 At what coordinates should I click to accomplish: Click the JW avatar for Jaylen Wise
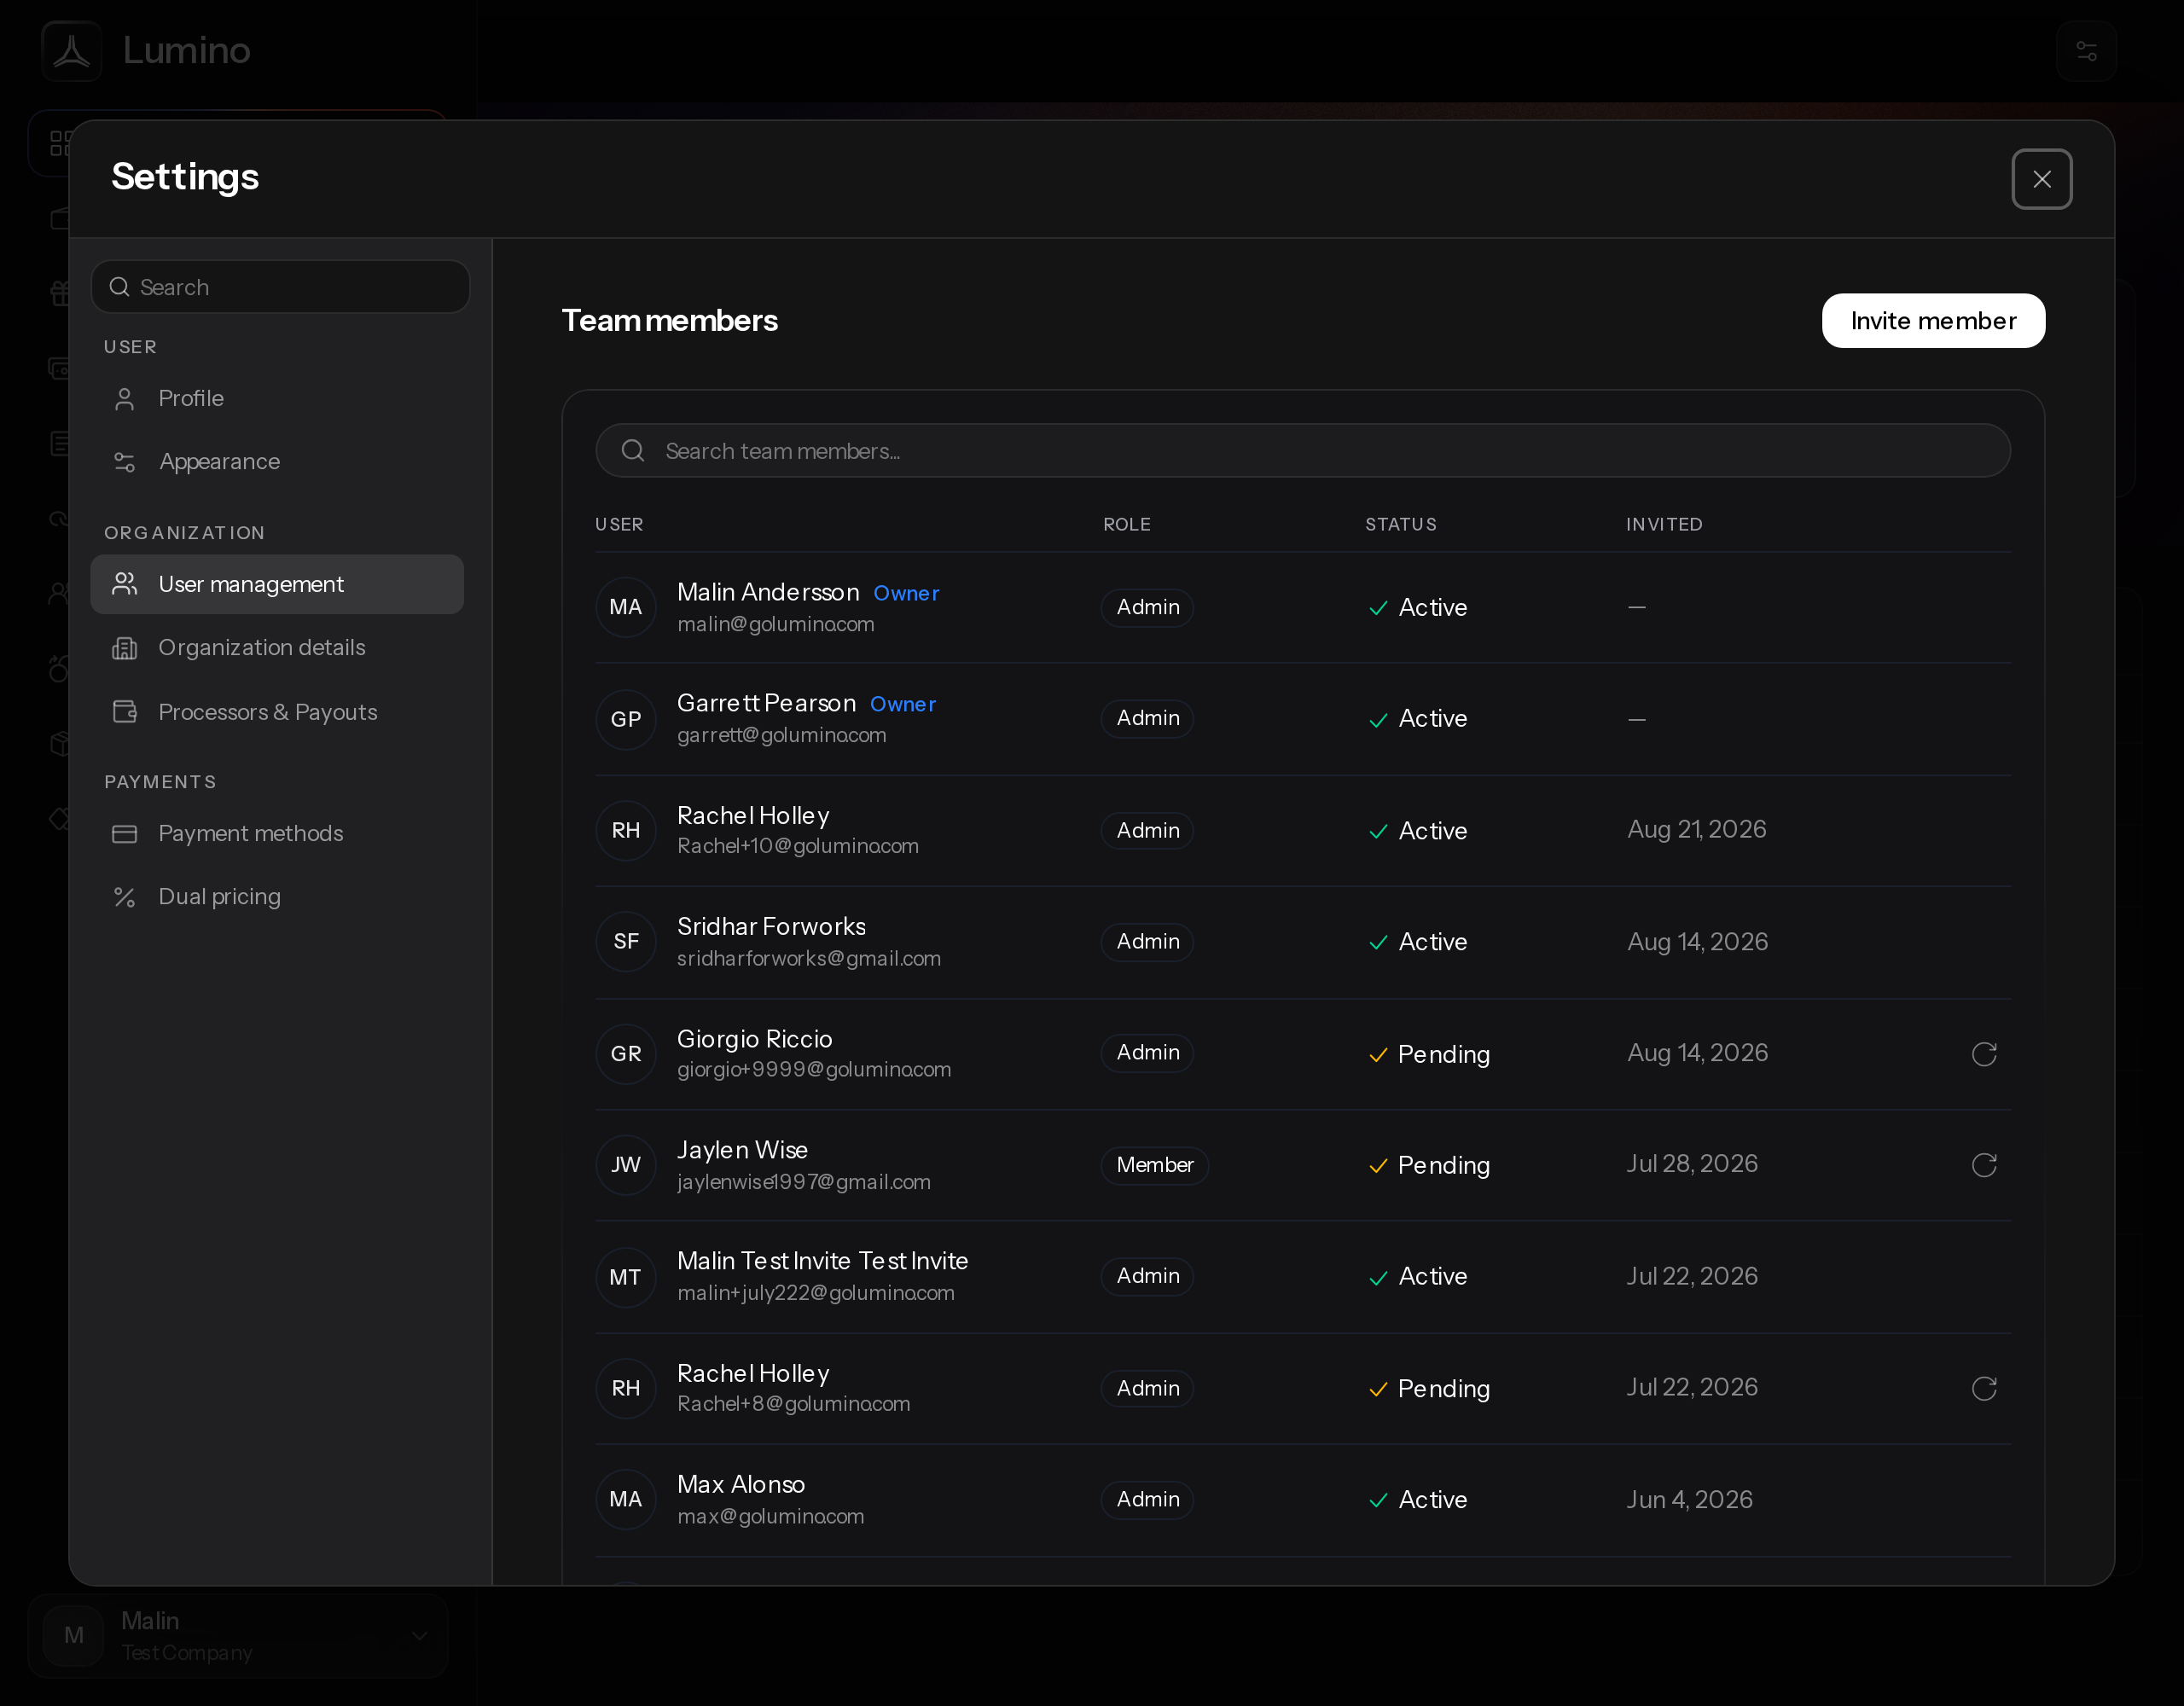pos(626,1165)
